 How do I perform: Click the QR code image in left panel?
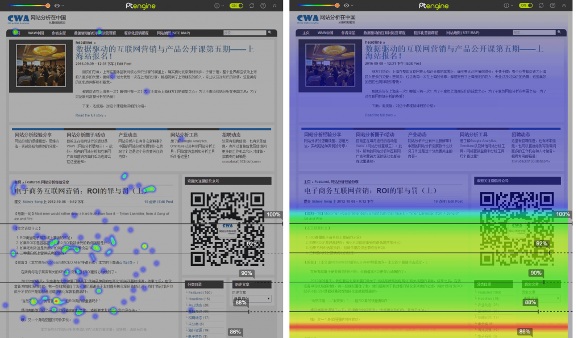[x=227, y=228]
